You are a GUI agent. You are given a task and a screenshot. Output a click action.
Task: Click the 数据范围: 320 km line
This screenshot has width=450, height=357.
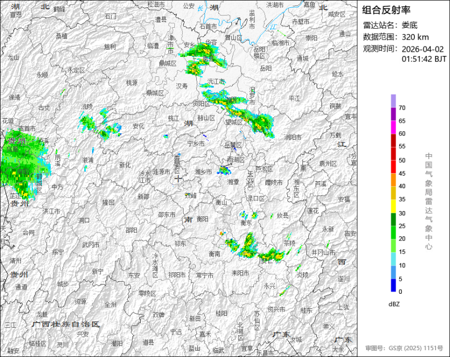396,37
